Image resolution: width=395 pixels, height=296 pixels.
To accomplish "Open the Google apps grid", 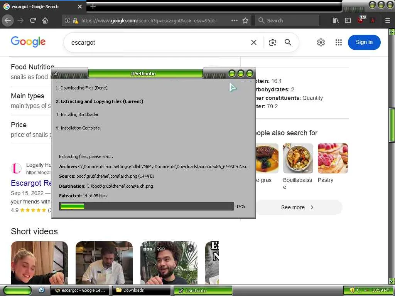I will 339,42.
